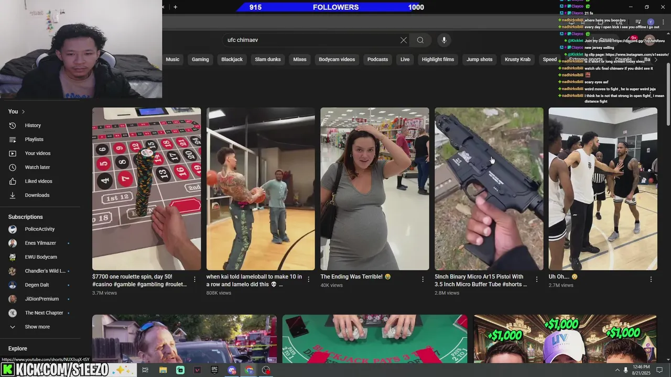Open options for The Ending Was Terrible short
The image size is (671, 377).
[423, 280]
